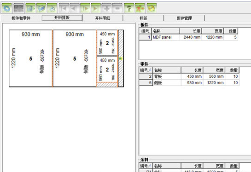Click the plus add icon in toolbar
The height and width of the screenshot is (172, 251).
point(106,8)
